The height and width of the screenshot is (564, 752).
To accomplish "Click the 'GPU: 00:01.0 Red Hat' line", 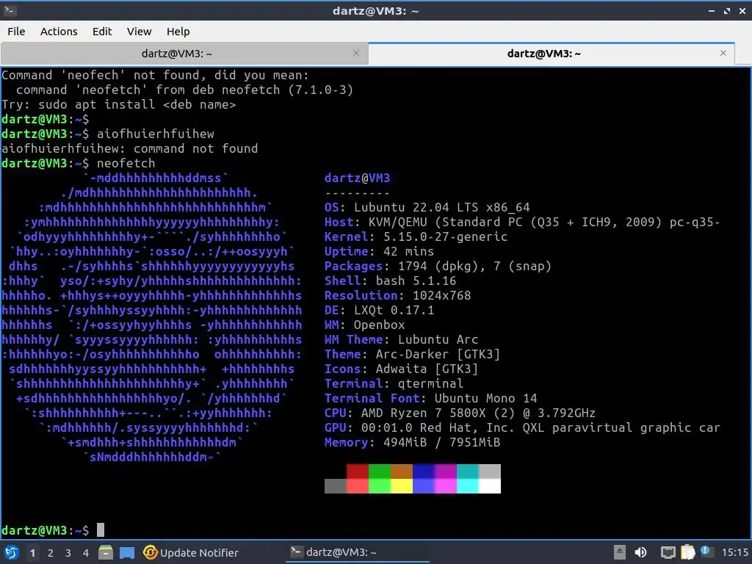I will coord(522,428).
